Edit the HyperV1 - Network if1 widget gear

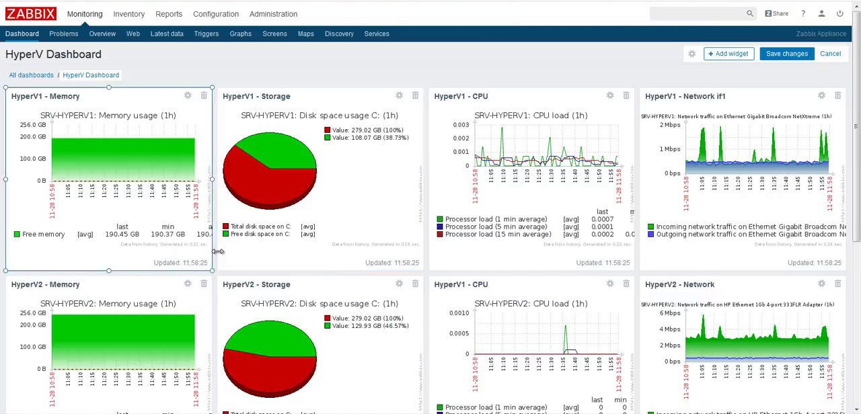(x=821, y=95)
